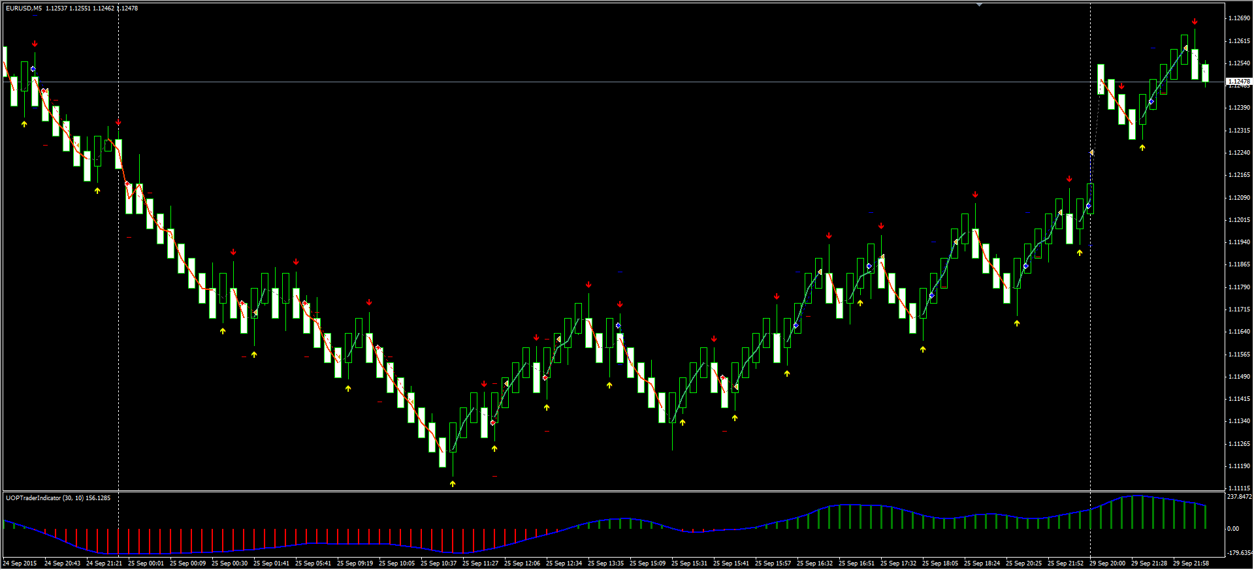Click price scale value 1.12165

point(1239,174)
